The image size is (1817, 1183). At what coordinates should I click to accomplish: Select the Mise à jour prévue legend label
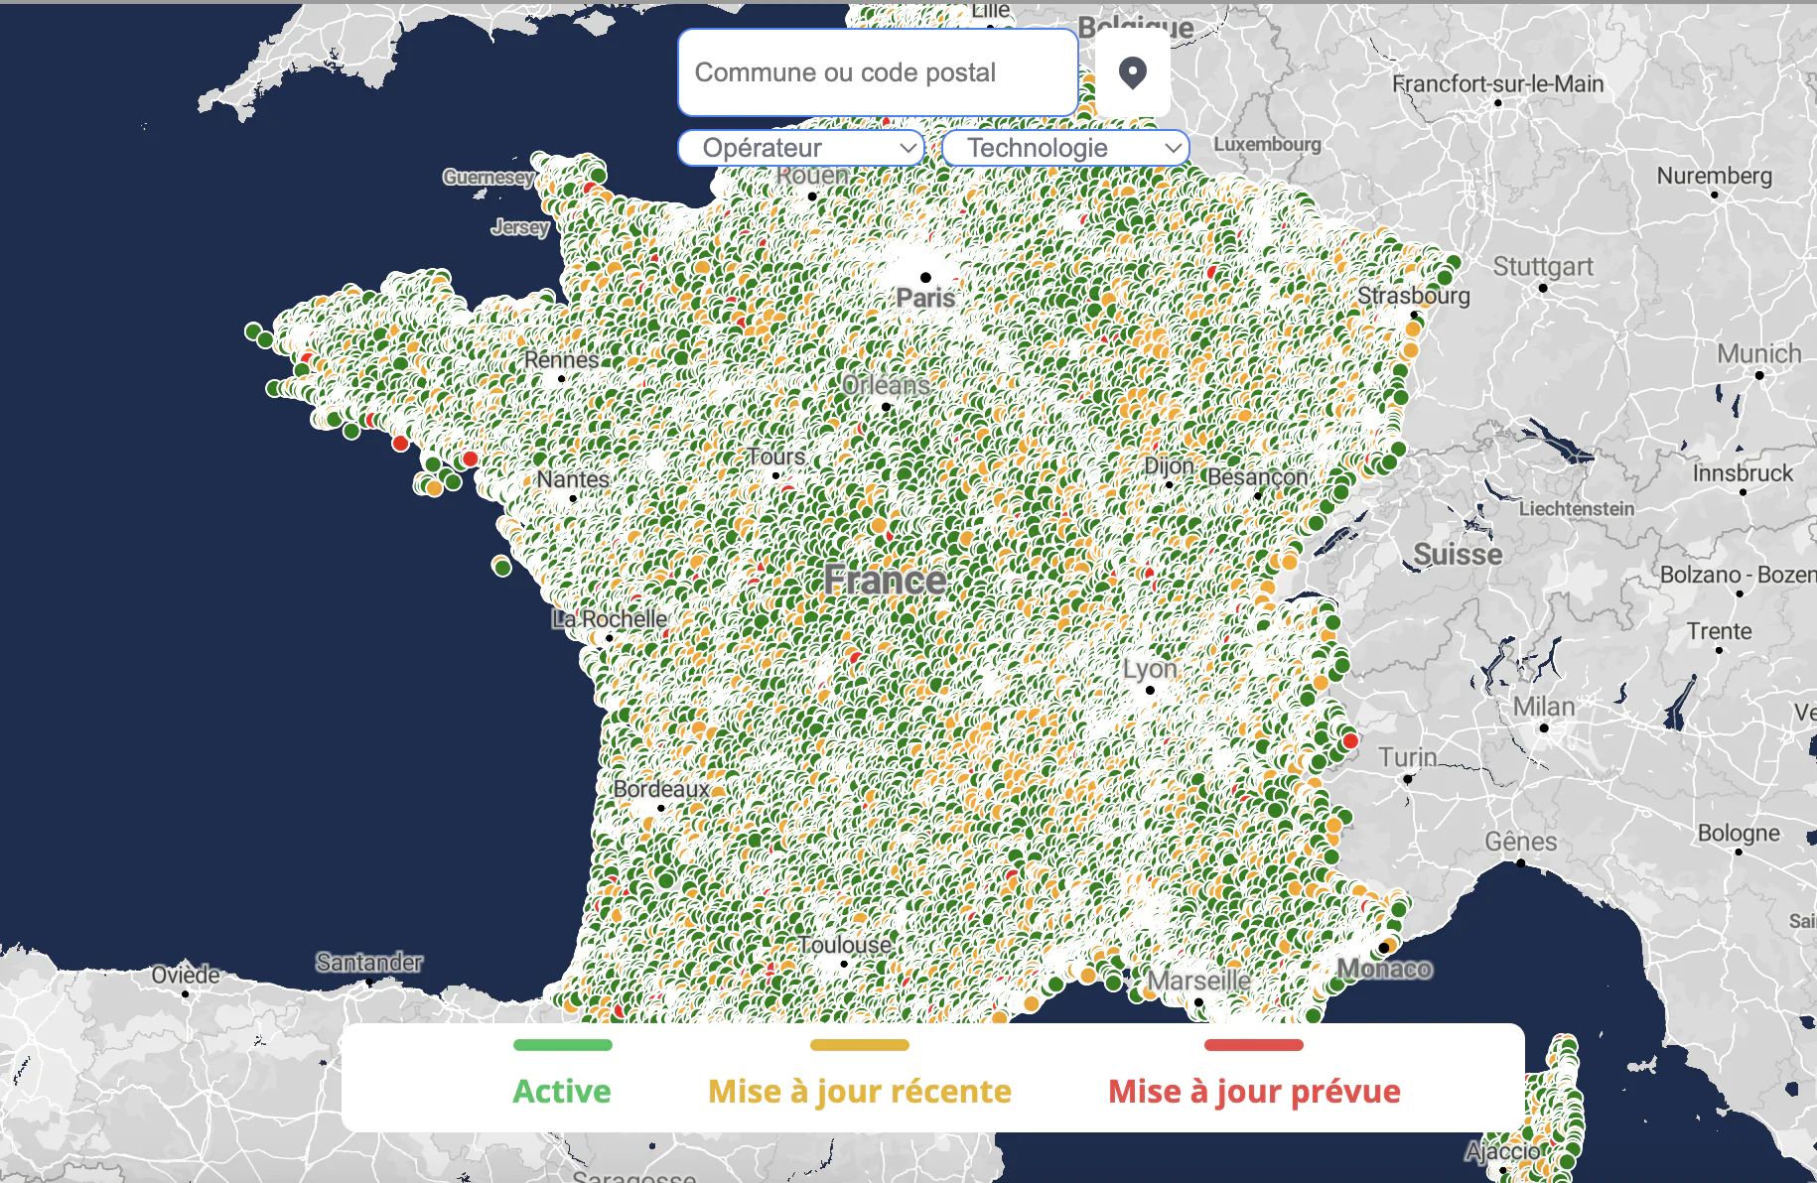click(x=1254, y=1091)
